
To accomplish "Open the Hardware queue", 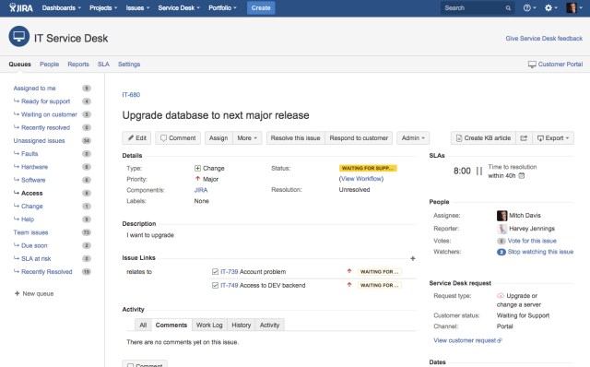I will pyautogui.click(x=35, y=167).
